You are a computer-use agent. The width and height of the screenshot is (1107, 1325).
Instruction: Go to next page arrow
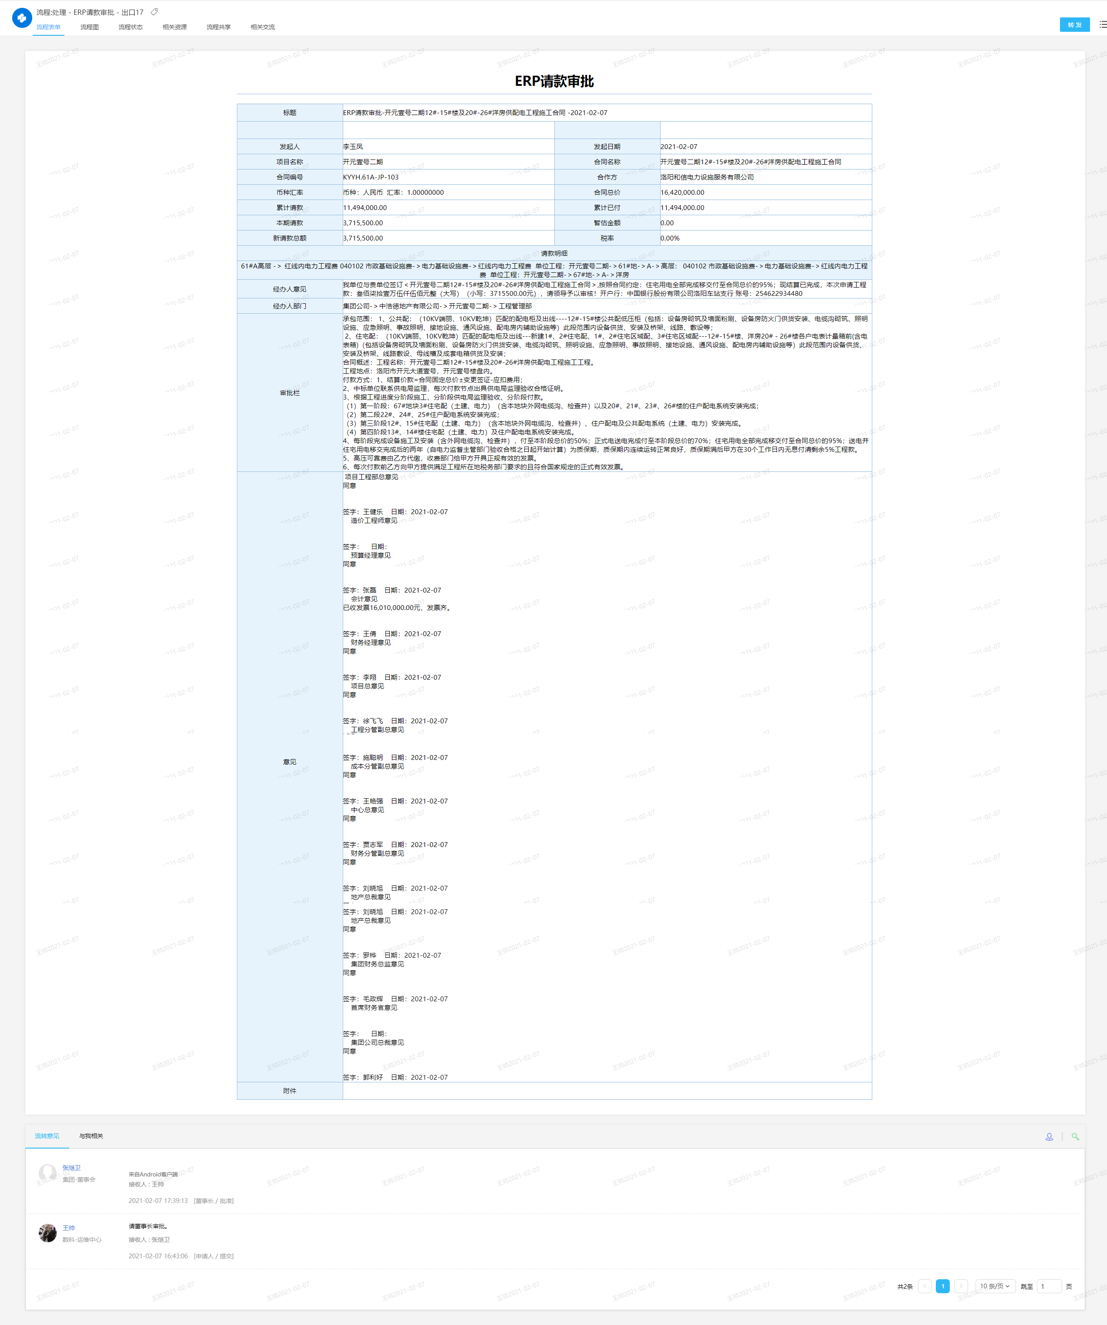pyautogui.click(x=961, y=1286)
